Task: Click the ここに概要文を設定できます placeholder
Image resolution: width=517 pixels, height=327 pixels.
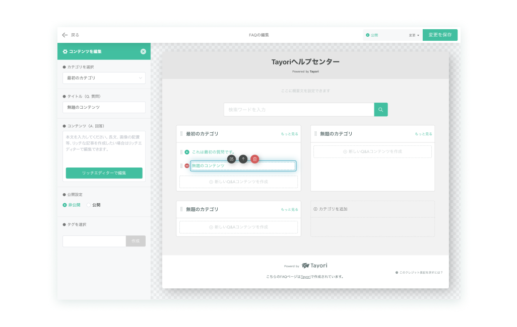Action: click(305, 91)
